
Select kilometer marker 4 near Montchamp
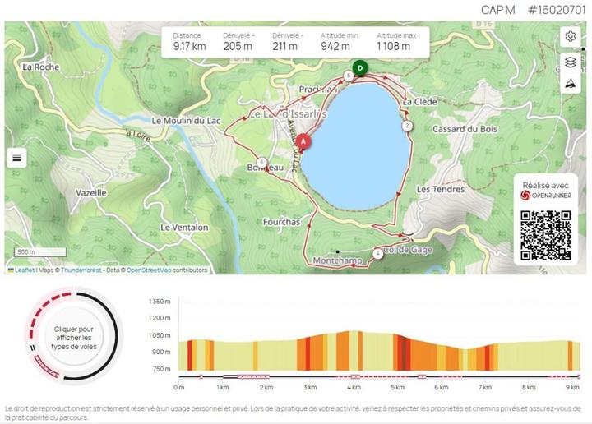(x=377, y=254)
